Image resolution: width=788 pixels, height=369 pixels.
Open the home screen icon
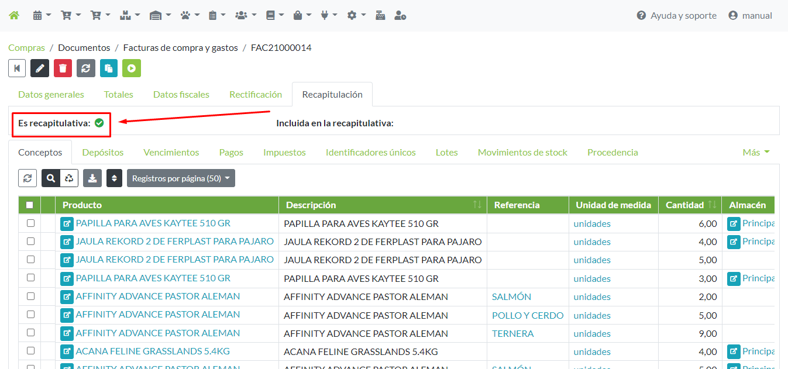(13, 15)
